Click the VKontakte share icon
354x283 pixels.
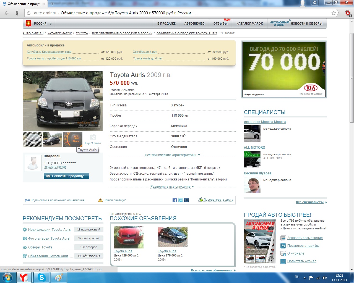click(x=186, y=200)
